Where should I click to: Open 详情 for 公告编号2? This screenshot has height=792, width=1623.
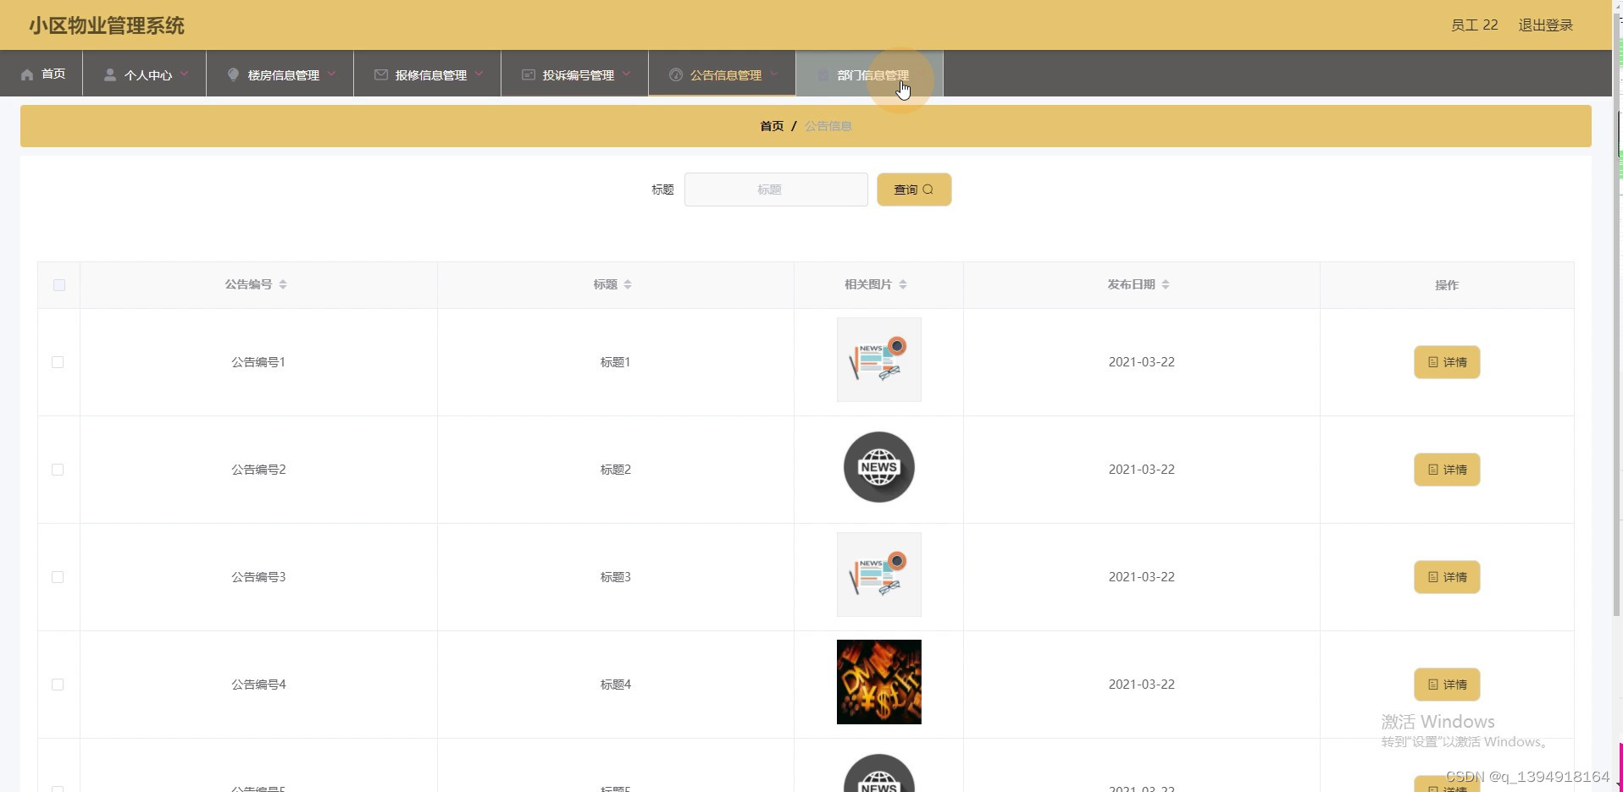pos(1447,470)
